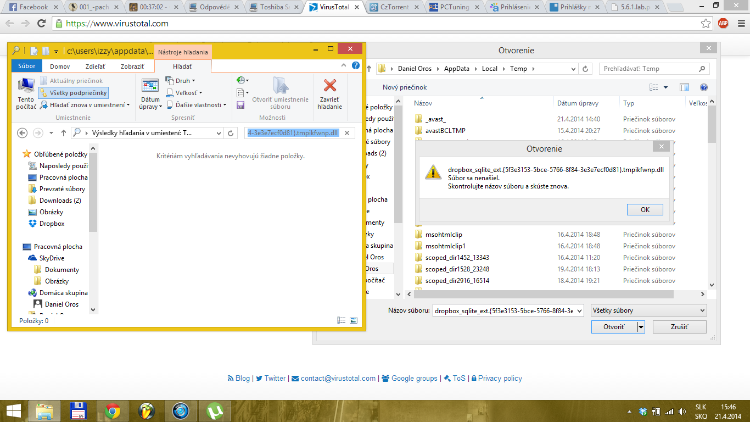This screenshot has width=750, height=422.
Task: Refresh open dialog folder listing
Action: 586,69
